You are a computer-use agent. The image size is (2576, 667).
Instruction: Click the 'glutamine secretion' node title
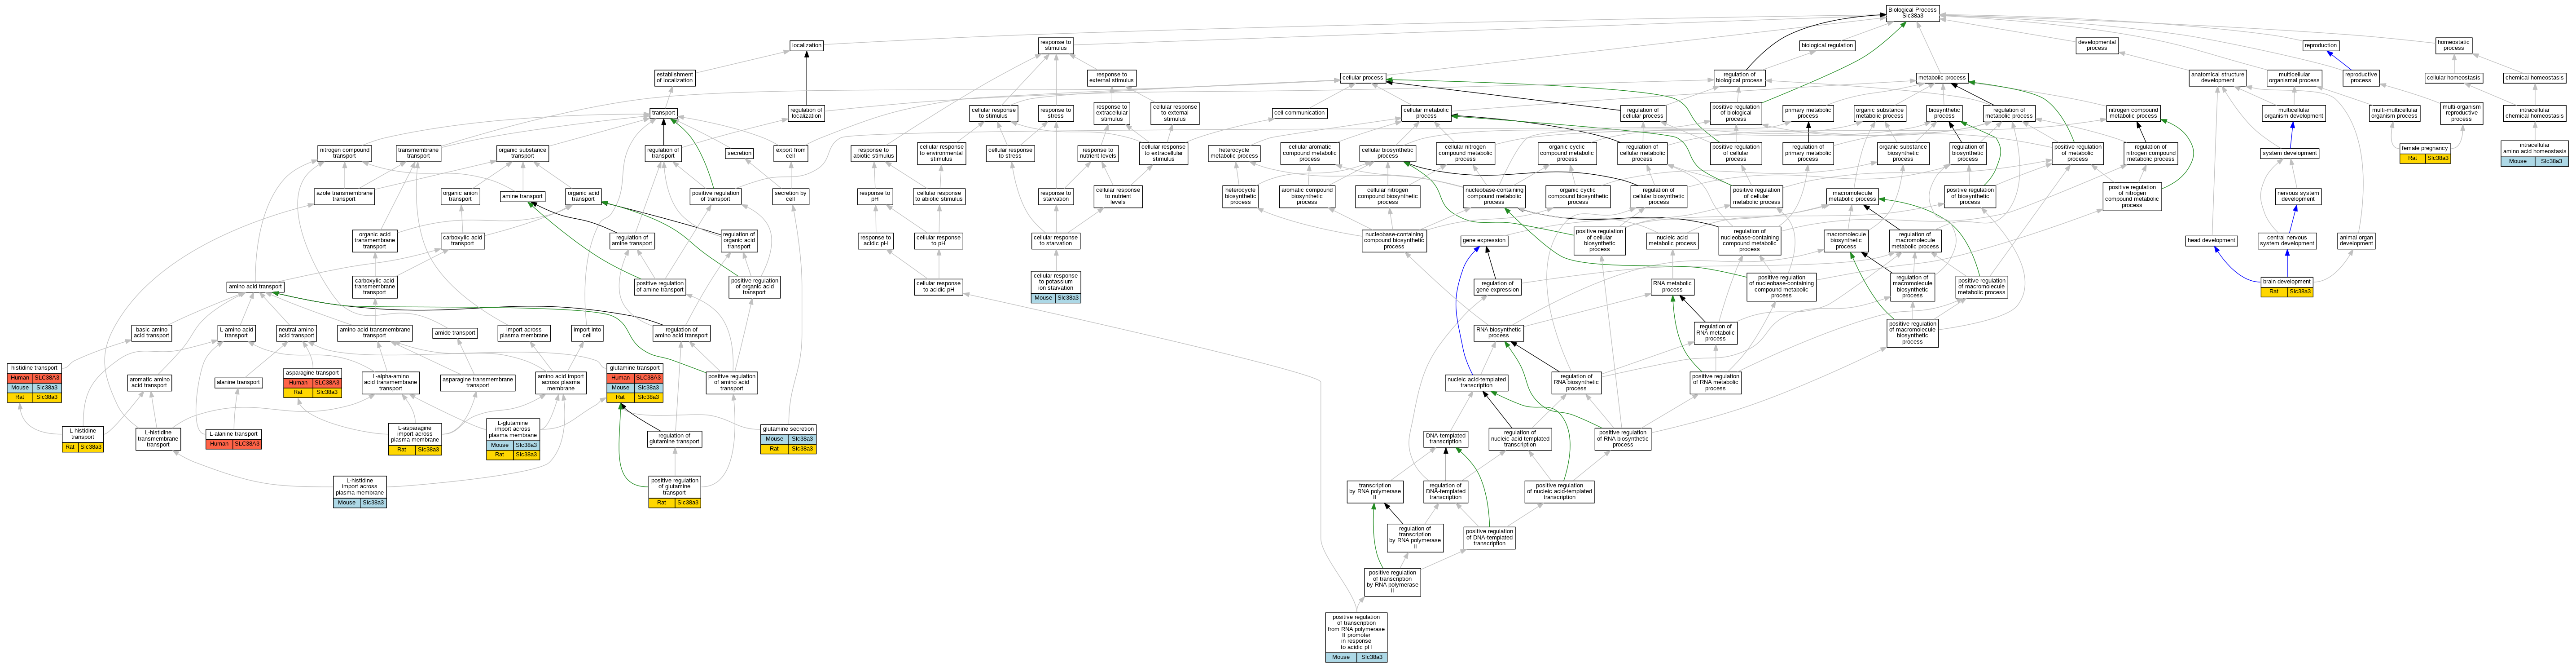click(x=788, y=429)
